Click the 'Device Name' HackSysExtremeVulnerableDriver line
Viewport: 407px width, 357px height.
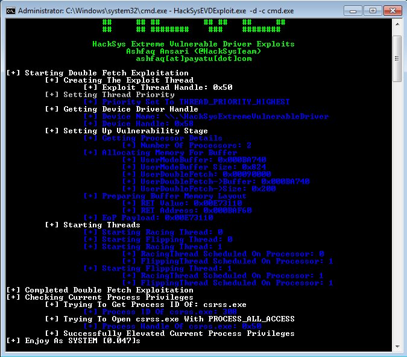206,116
